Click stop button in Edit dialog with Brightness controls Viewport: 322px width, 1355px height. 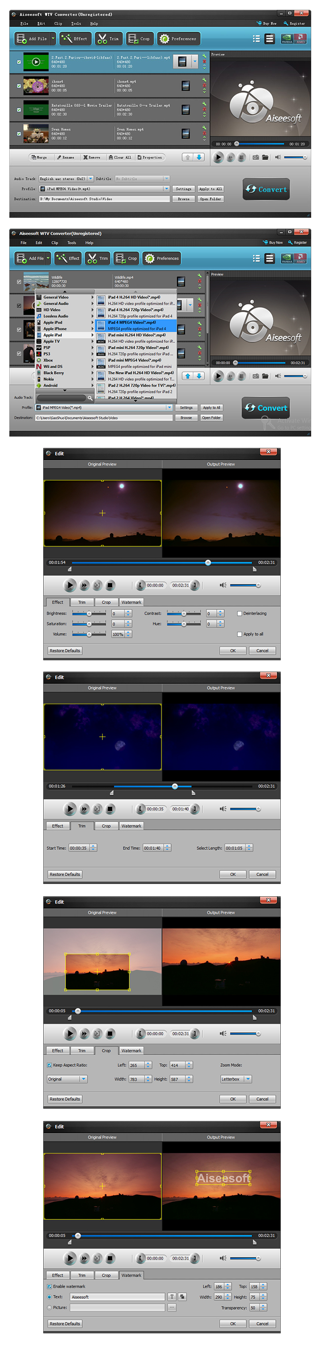pyautogui.click(x=110, y=585)
